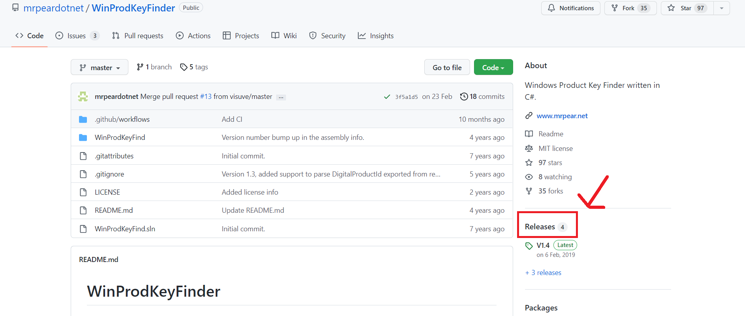Open 'Added license info' commit message
The image size is (745, 316).
pyautogui.click(x=250, y=192)
